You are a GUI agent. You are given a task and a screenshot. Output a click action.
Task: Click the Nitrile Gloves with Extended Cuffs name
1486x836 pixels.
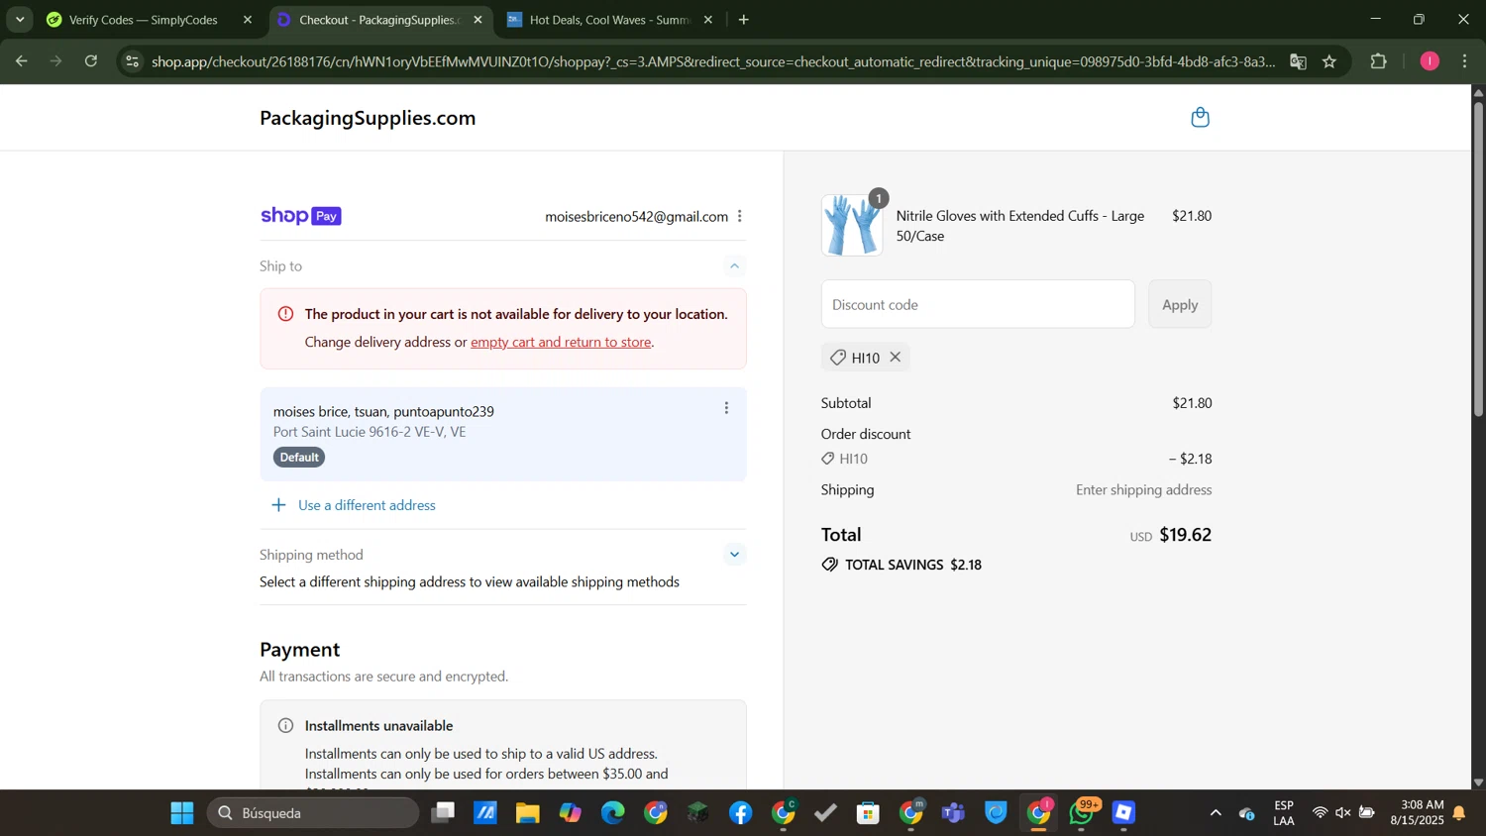pyautogui.click(x=1020, y=226)
